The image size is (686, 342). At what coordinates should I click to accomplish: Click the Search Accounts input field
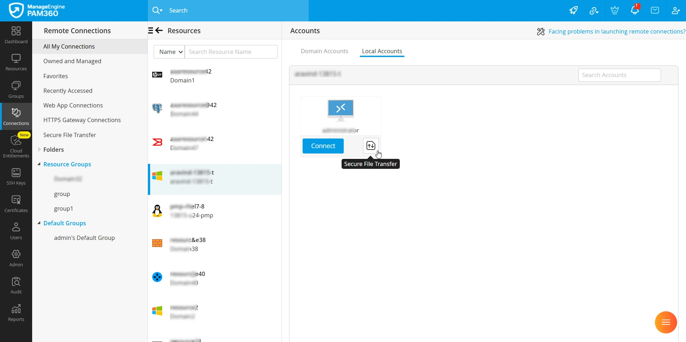[620, 75]
